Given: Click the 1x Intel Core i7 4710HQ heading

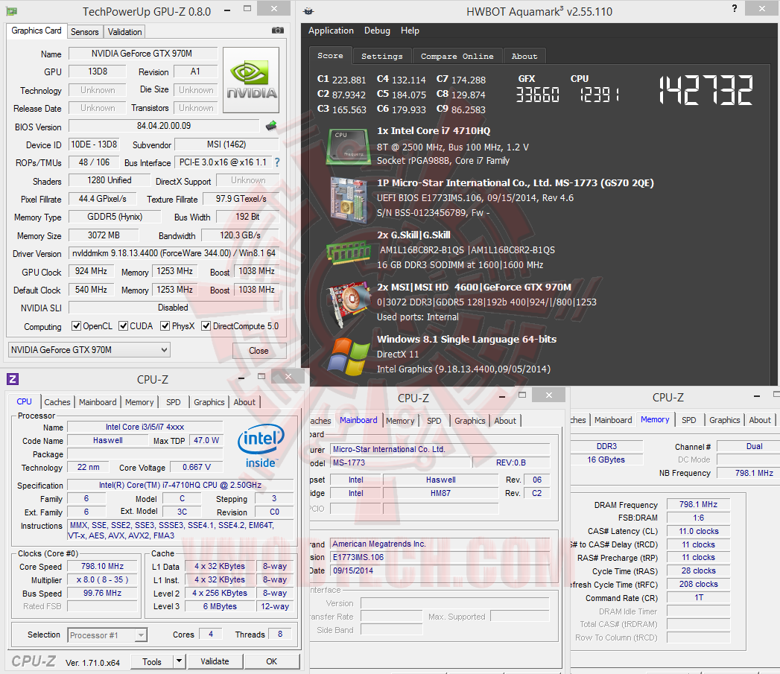Looking at the screenshot, I should pyautogui.click(x=434, y=131).
